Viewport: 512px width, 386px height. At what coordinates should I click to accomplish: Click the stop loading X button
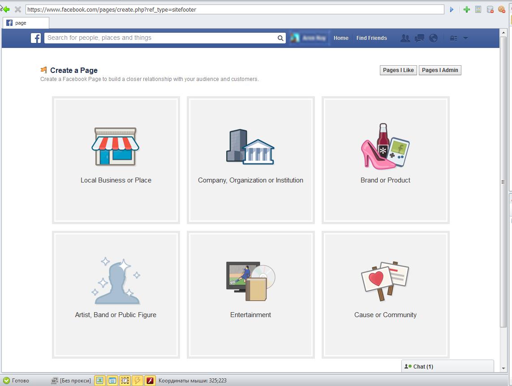(18, 9)
